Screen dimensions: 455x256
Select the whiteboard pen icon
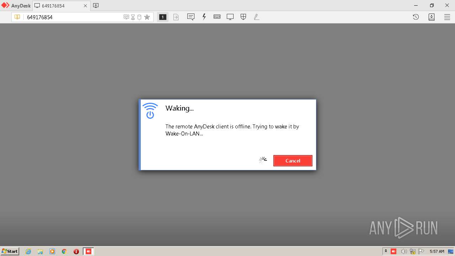click(256, 17)
